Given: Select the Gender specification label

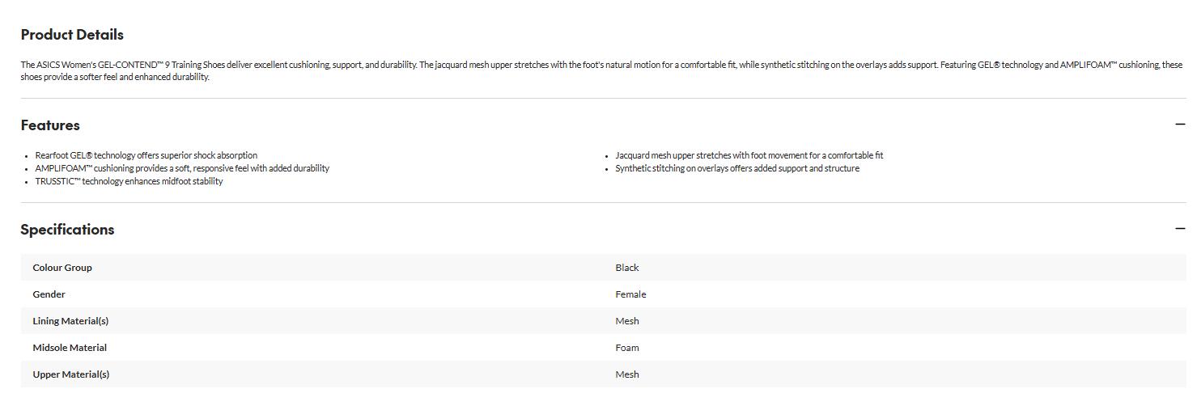Looking at the screenshot, I should (x=49, y=294).
